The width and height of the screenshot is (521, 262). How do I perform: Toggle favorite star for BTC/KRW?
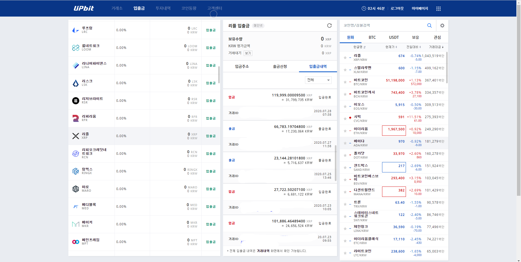tap(345, 82)
